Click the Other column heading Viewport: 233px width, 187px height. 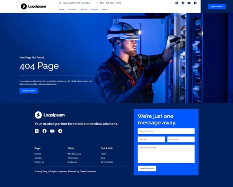click(x=71, y=148)
